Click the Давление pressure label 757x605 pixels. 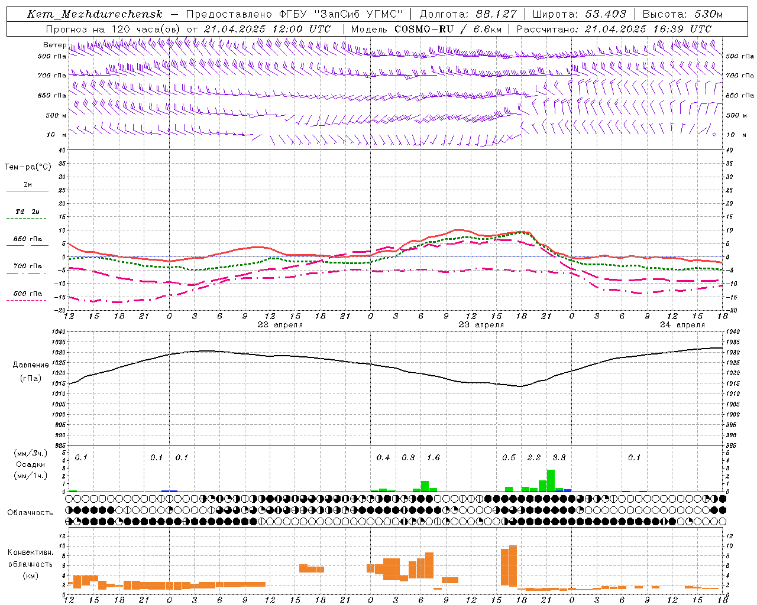[31, 365]
